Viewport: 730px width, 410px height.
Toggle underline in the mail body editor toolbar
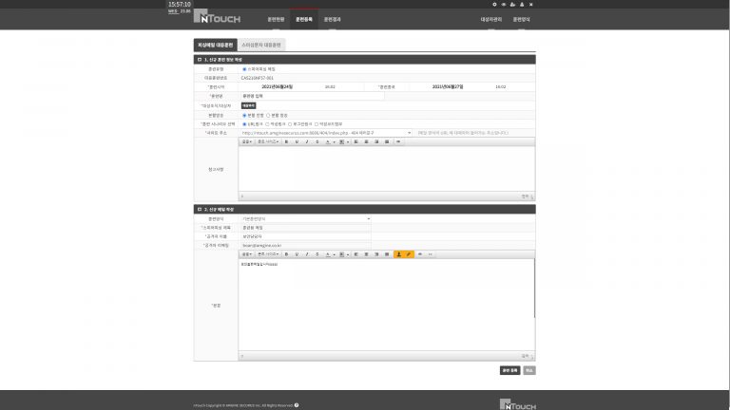pos(297,254)
